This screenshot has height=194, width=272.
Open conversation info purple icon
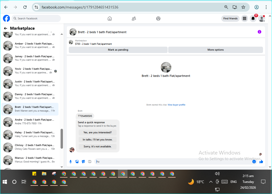259,32
